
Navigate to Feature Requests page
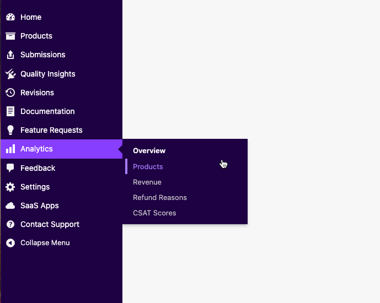point(51,130)
